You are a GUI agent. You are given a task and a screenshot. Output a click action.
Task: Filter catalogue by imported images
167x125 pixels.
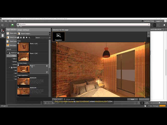24,37
